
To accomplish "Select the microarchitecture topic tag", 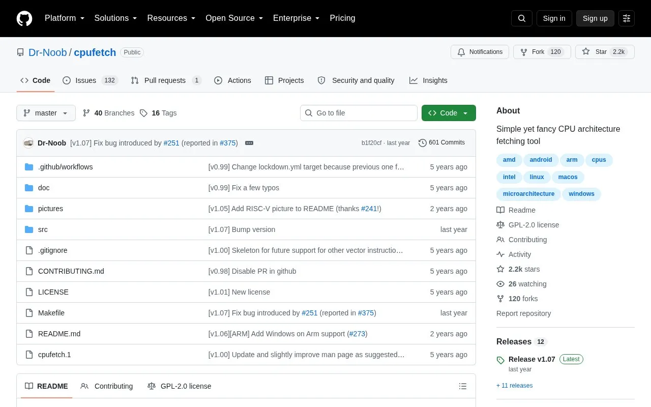I will [x=528, y=194].
